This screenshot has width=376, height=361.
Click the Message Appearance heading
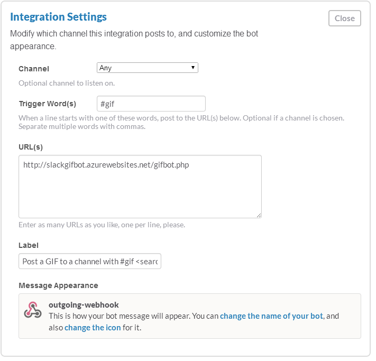point(58,285)
